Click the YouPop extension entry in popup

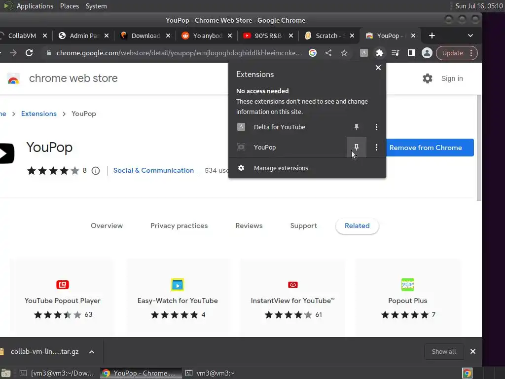288,147
